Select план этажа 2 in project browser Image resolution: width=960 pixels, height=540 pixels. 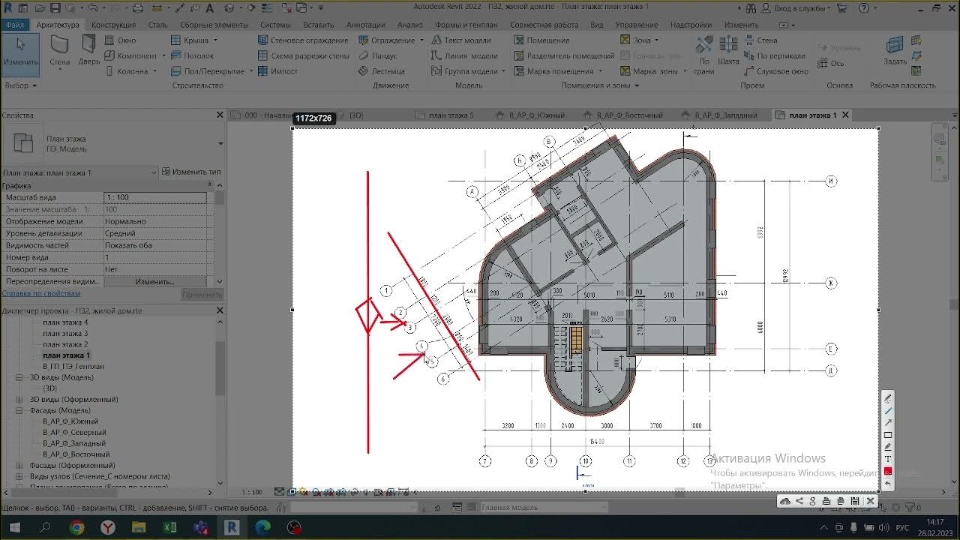point(65,344)
